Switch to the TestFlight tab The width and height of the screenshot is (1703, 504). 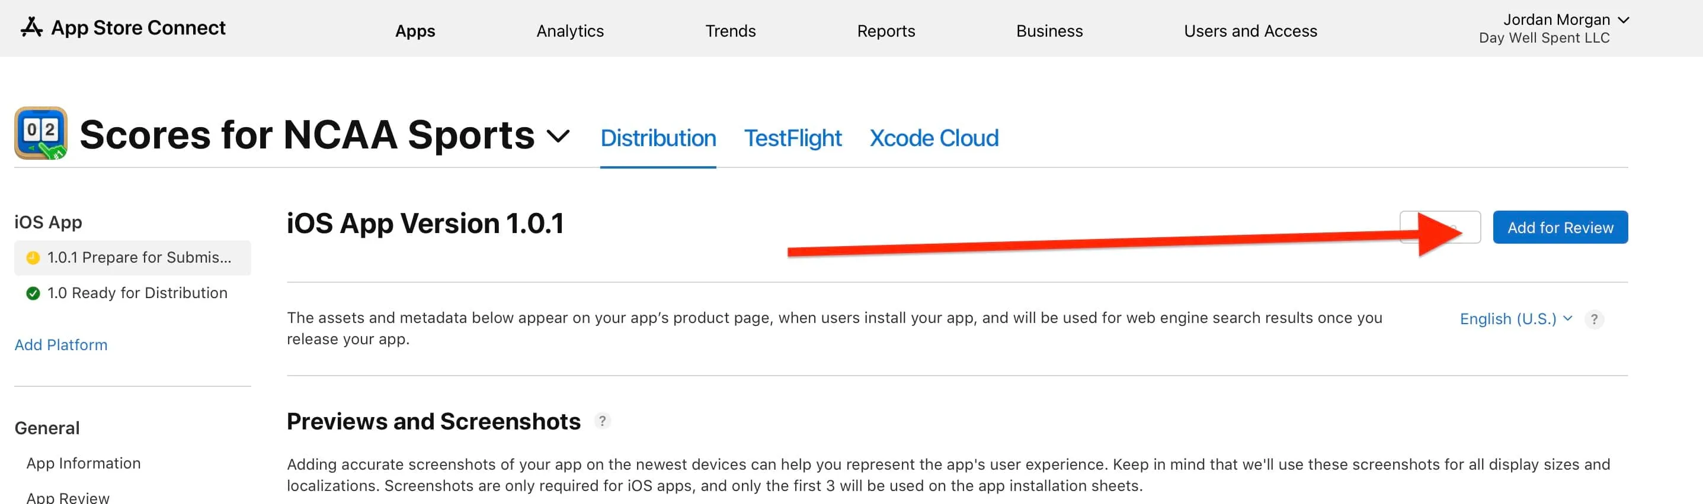pyautogui.click(x=792, y=138)
